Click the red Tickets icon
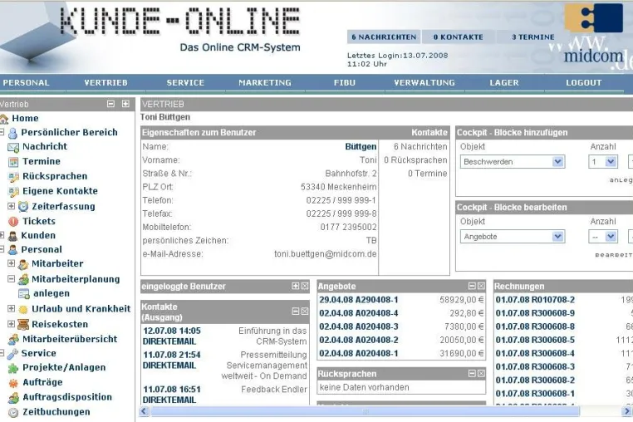Viewport: 633px width, 422px height. (13, 221)
